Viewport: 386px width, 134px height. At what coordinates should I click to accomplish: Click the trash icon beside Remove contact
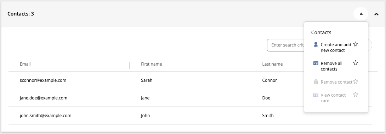[316, 82]
